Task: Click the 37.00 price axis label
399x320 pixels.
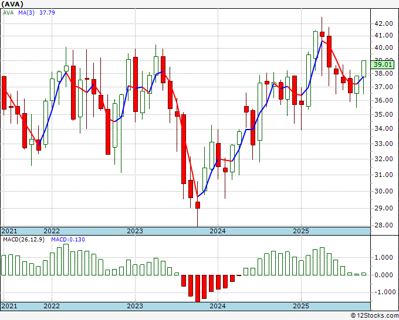Action: pos(384,87)
